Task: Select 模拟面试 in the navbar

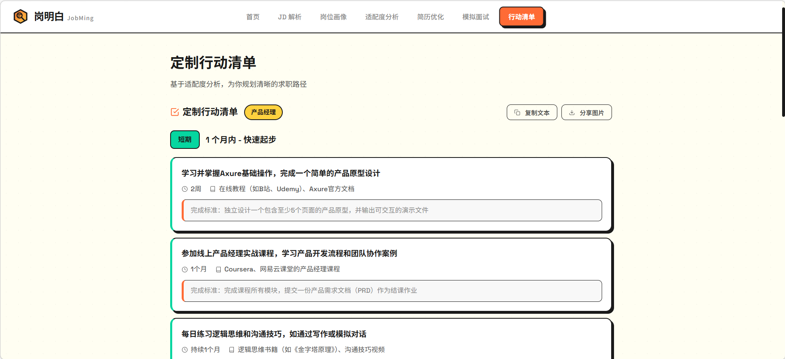Action: tap(476, 17)
